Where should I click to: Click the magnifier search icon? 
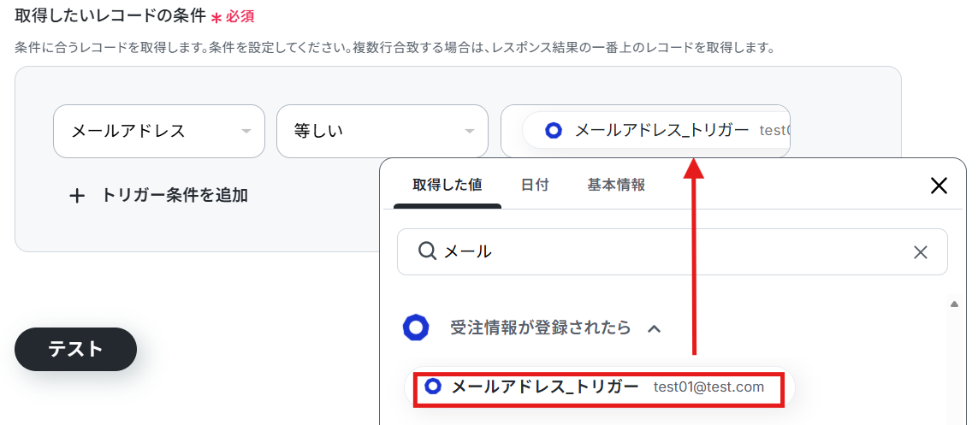(427, 251)
